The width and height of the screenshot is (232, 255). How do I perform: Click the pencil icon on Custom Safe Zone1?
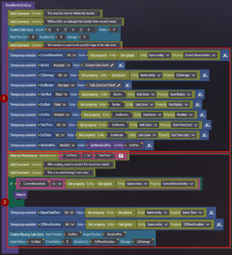[x=112, y=65]
